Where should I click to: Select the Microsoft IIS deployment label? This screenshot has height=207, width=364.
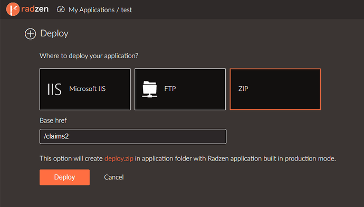87,89
